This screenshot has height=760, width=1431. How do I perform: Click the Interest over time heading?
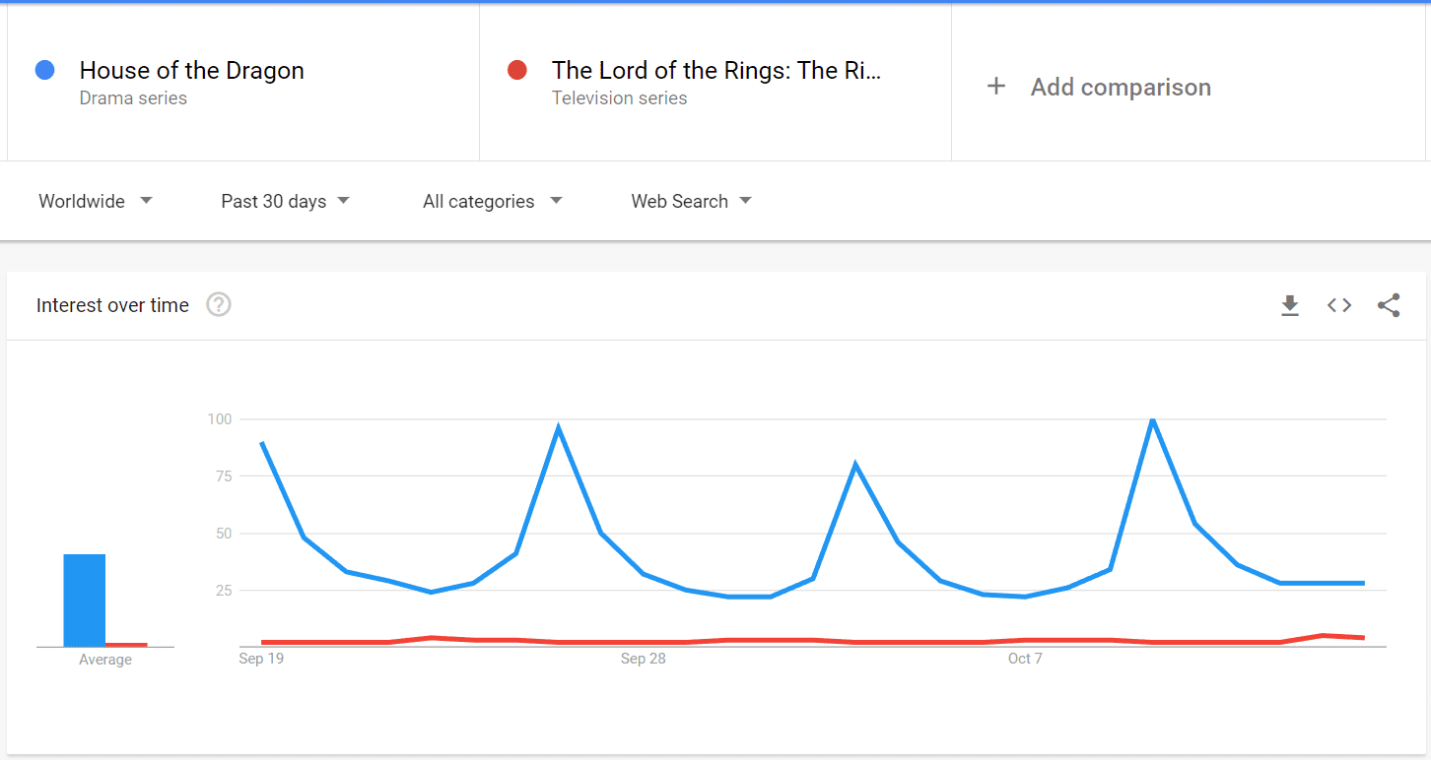[112, 305]
